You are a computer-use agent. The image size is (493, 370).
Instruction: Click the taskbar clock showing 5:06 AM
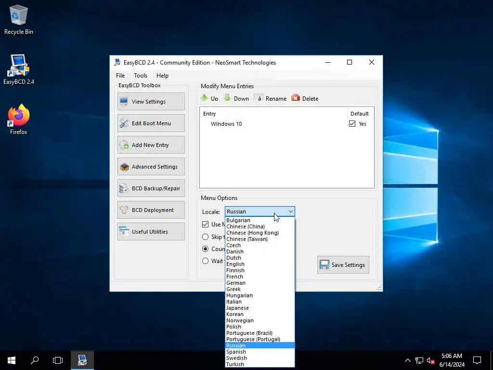452,360
